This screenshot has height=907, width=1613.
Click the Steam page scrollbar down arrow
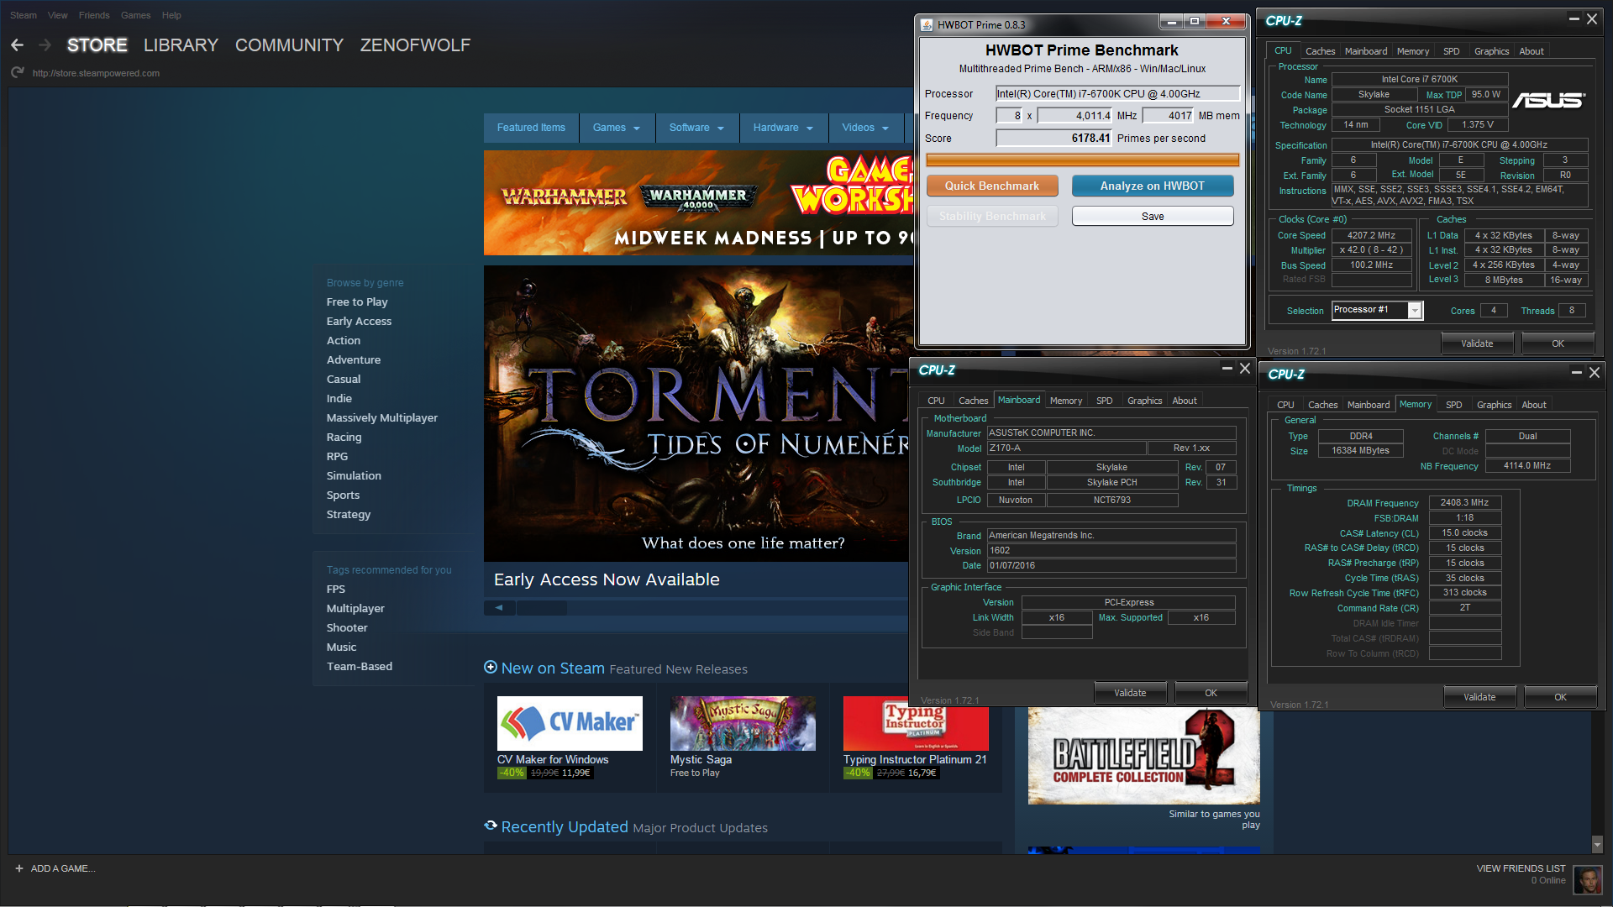[x=1597, y=845]
